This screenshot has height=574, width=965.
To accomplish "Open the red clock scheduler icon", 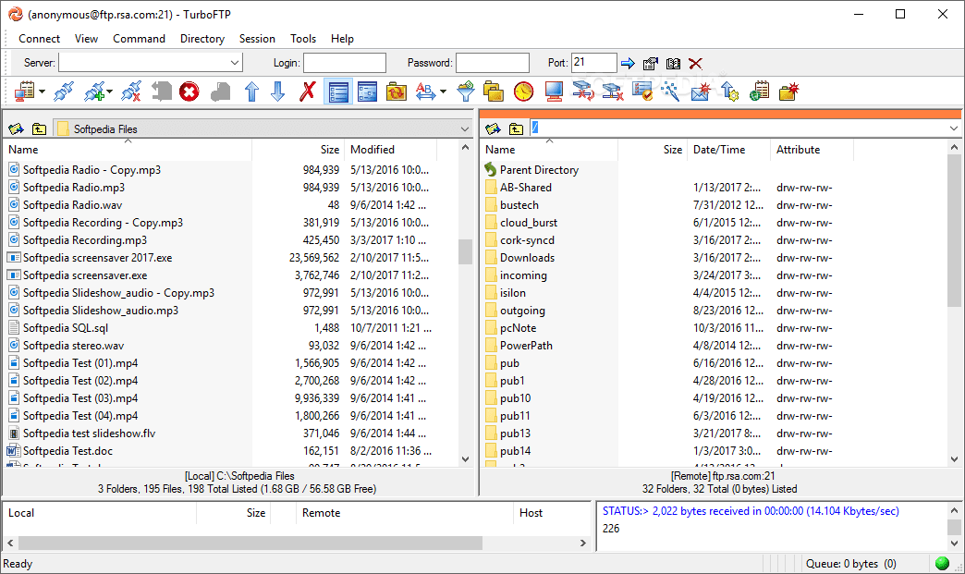I will tap(524, 92).
